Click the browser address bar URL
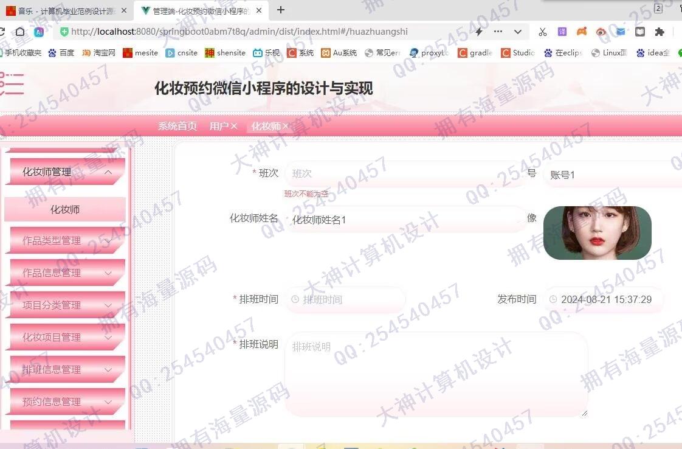This screenshot has height=449, width=682. click(x=239, y=32)
